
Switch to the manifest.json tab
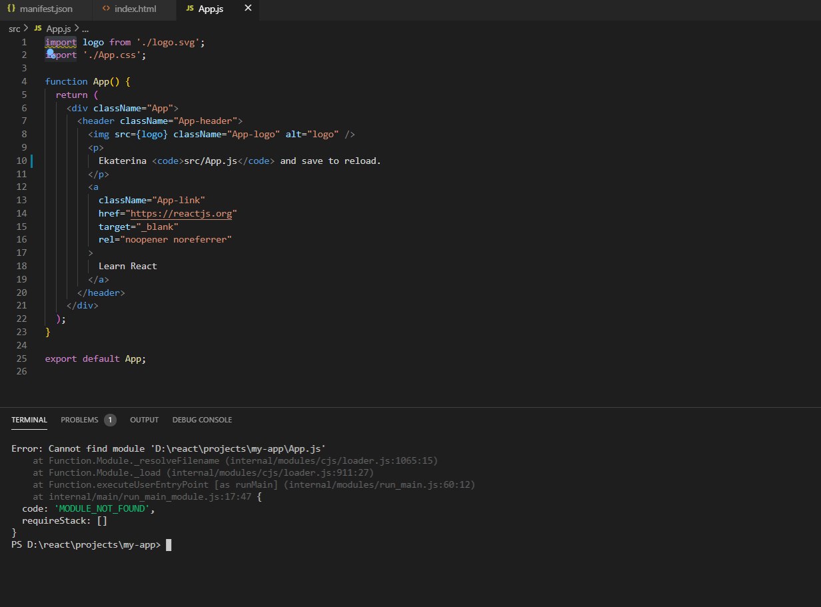47,9
